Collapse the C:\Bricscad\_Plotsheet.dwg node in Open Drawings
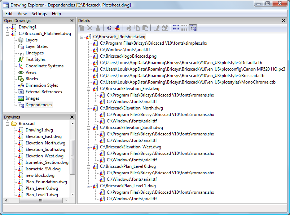 pyautogui.click(x=8, y=34)
